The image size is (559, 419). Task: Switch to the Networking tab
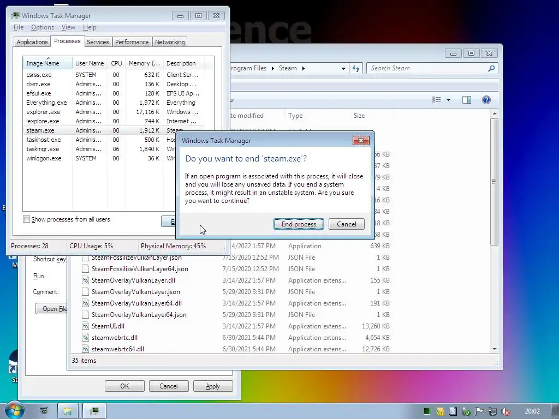point(170,42)
